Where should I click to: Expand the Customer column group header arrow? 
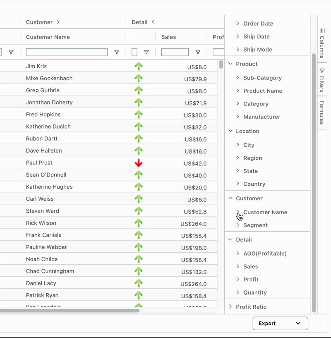[x=58, y=22]
